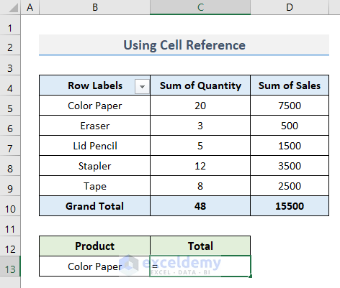Select column B header

(95, 7)
